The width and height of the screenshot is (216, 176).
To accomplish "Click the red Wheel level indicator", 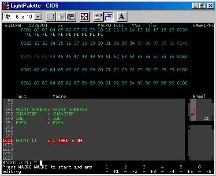I will pyautogui.click(x=193, y=113).
